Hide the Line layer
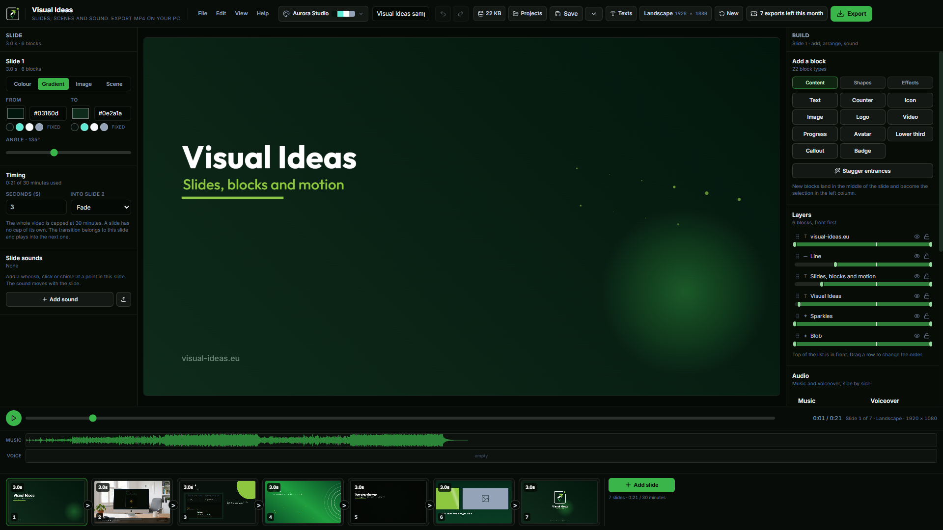 [x=916, y=256]
